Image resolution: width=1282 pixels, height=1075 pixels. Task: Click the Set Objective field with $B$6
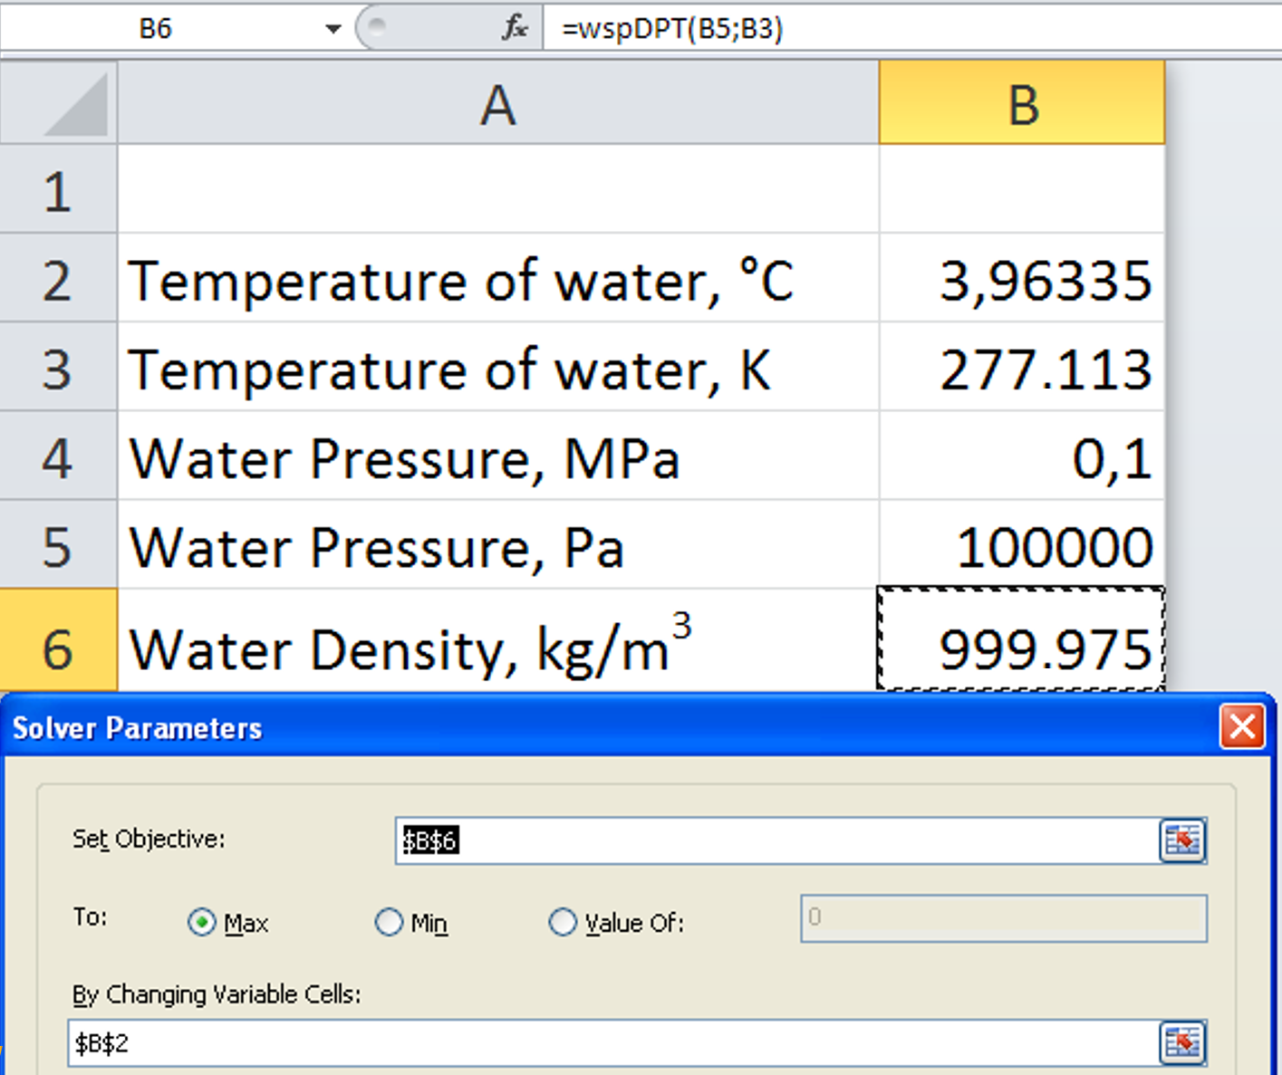(776, 840)
